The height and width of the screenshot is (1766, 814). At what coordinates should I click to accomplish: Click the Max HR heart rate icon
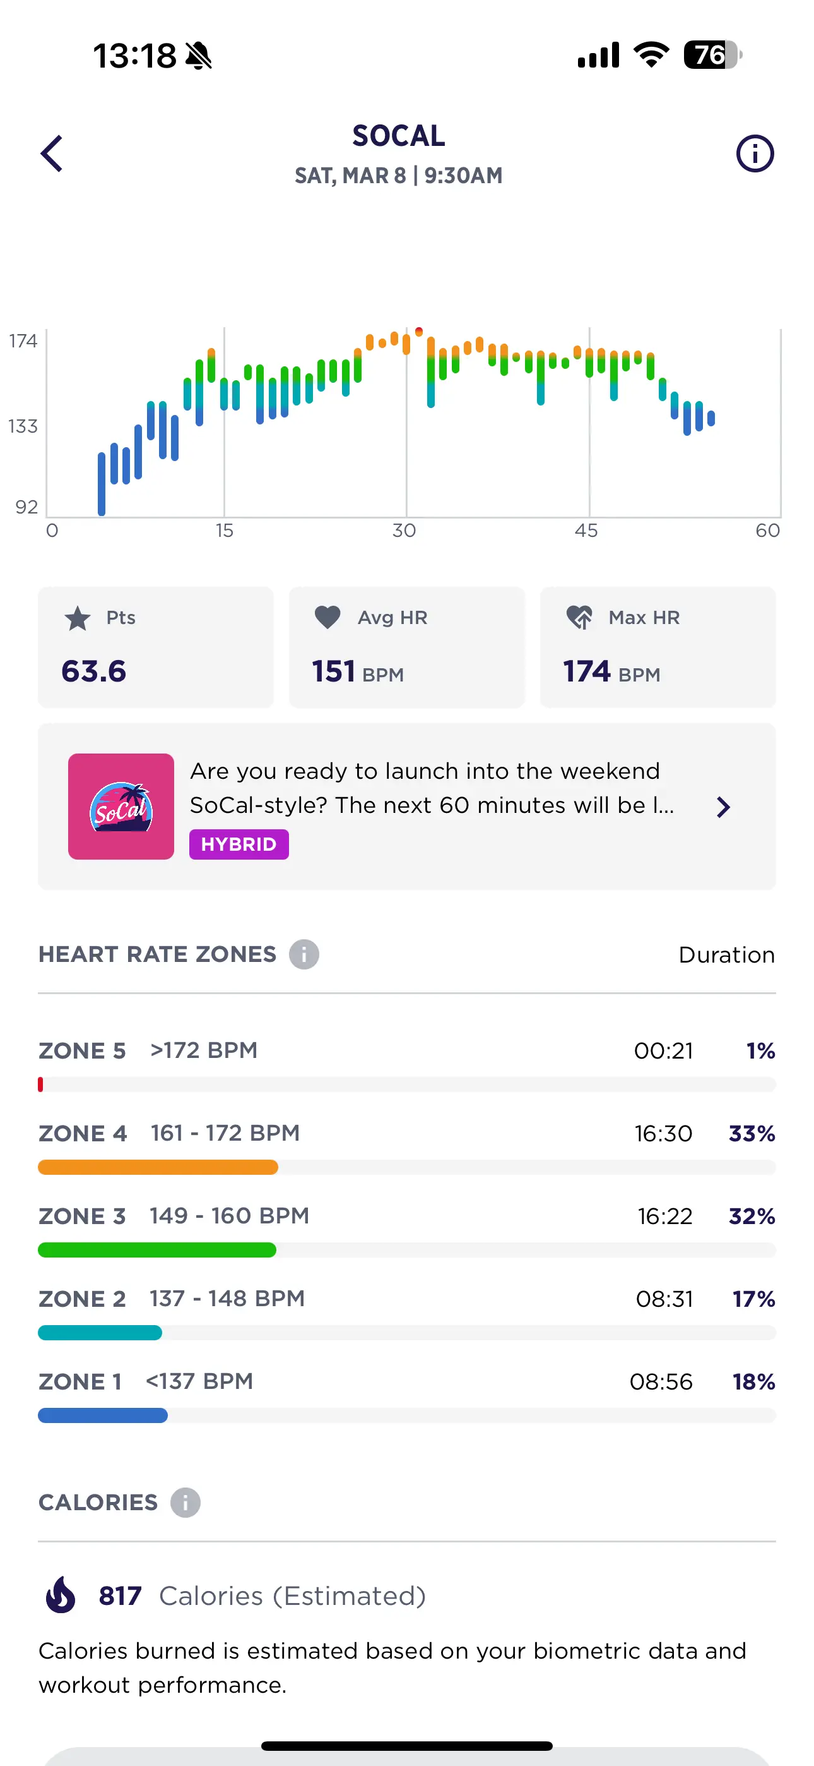[579, 617]
